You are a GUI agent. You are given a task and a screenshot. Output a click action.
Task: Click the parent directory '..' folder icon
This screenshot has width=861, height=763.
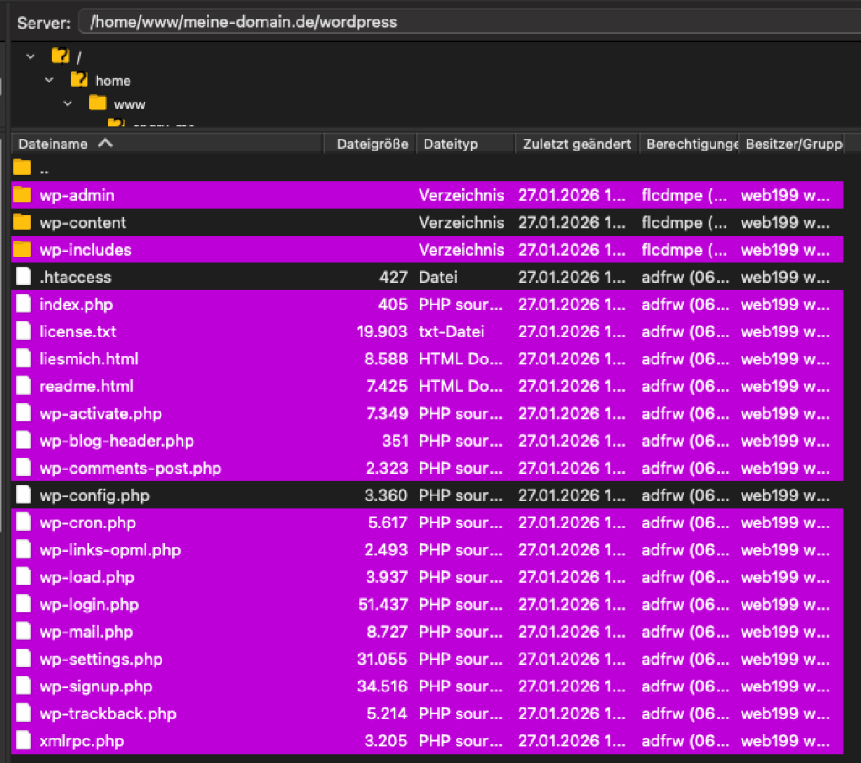click(x=23, y=167)
